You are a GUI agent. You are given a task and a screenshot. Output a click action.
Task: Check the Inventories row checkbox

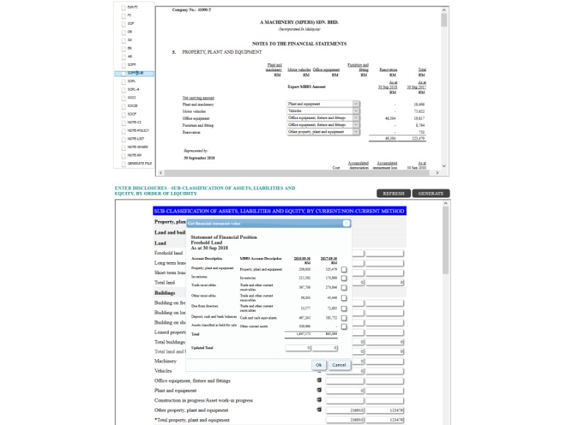click(x=344, y=278)
